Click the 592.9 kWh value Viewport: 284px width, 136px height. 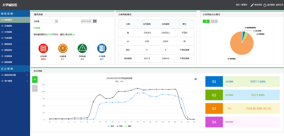click(258, 95)
